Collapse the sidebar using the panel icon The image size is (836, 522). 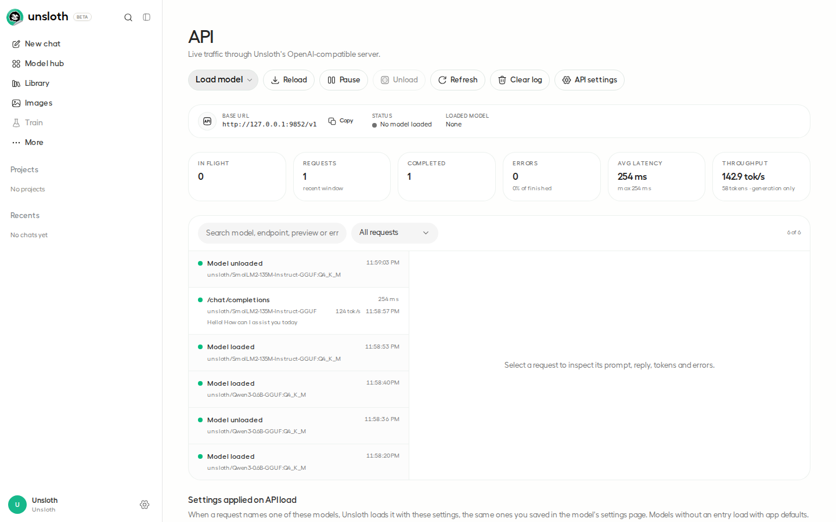pos(147,17)
